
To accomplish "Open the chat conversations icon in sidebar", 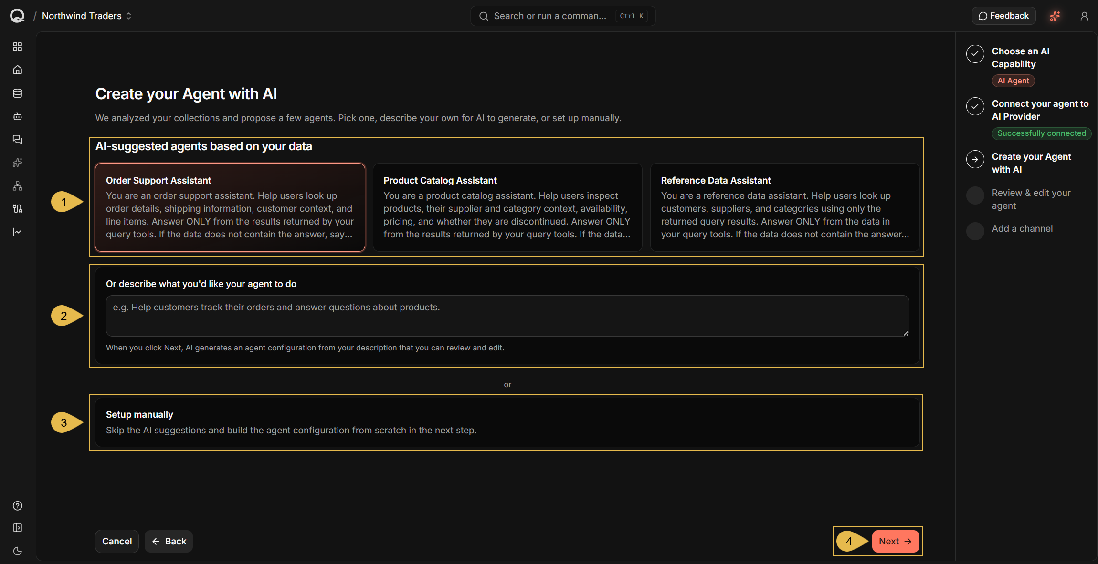I will coord(18,140).
